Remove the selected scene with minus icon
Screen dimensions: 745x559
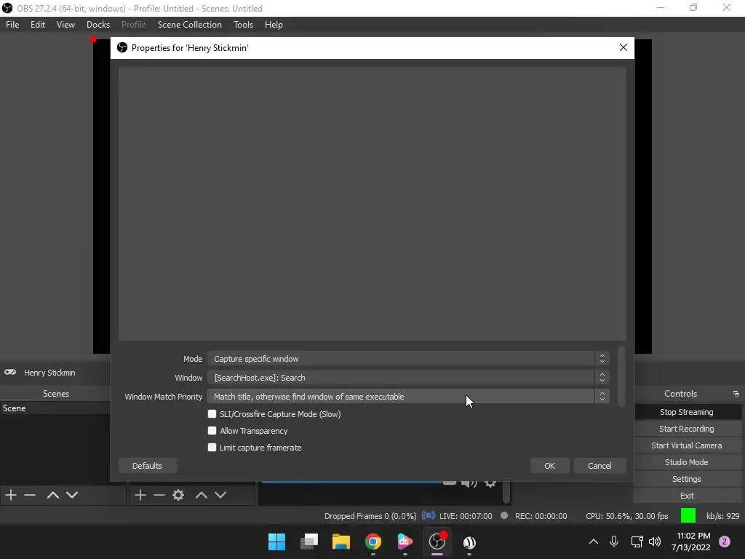[30, 495]
